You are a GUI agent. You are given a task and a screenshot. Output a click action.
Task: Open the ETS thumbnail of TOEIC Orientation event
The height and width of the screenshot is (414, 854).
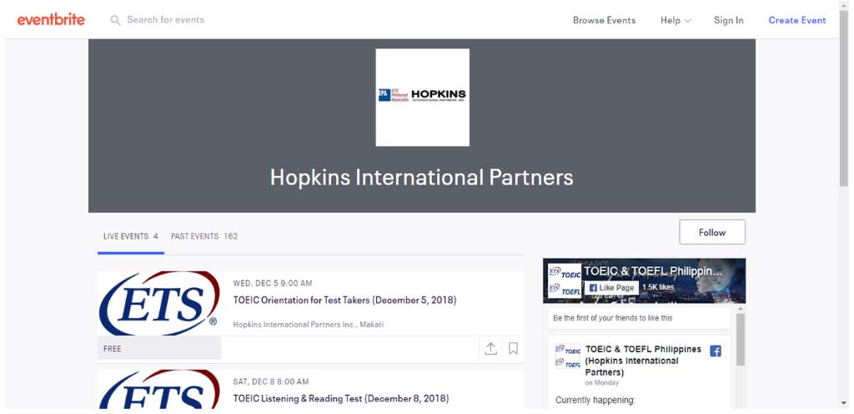159,303
